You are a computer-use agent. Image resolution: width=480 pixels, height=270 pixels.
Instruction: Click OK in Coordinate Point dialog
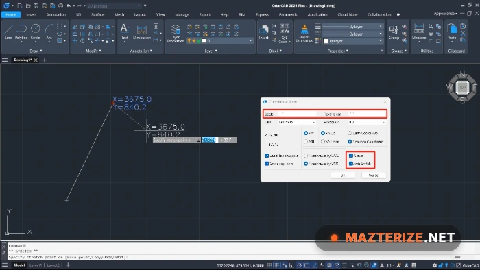343,175
